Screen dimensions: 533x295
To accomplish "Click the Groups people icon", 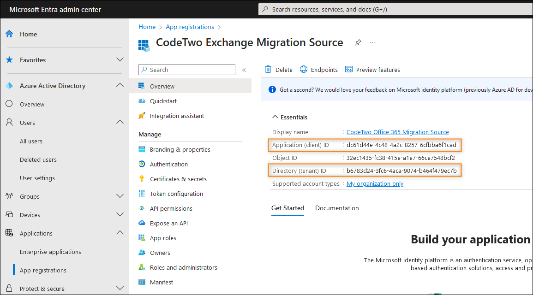I will [x=9, y=196].
